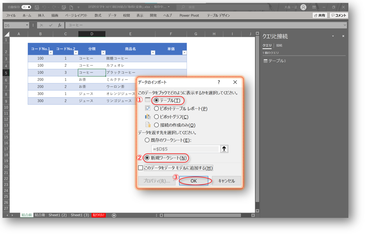Switch to the 接続 tab in the pane
This screenshot has width=367, height=247.
point(279,46)
